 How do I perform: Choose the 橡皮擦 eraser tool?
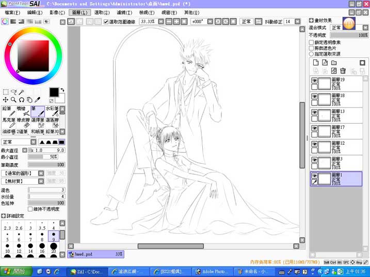tap(23, 123)
